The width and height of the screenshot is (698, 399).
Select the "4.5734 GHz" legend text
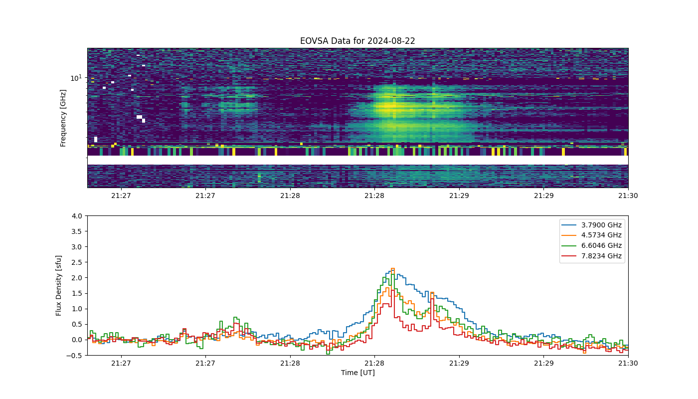pos(602,235)
